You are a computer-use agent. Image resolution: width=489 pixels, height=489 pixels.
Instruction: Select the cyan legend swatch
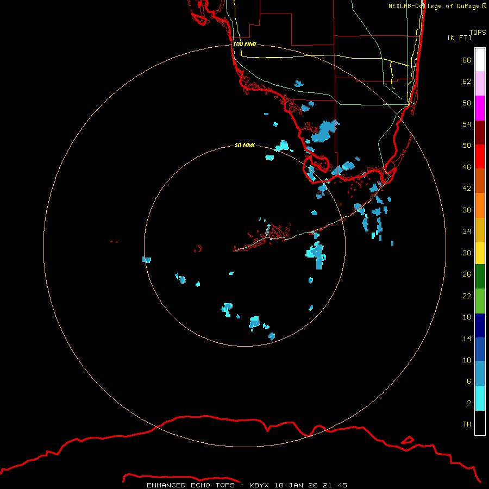[480, 398]
